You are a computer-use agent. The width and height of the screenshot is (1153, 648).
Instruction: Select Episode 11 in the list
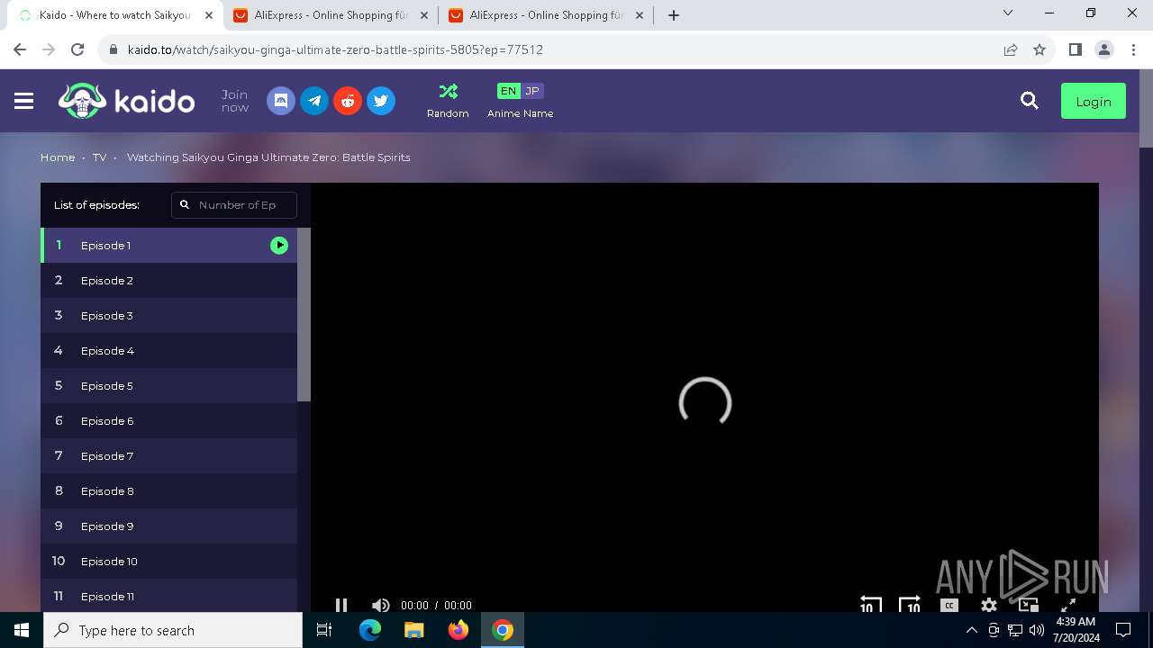168,596
